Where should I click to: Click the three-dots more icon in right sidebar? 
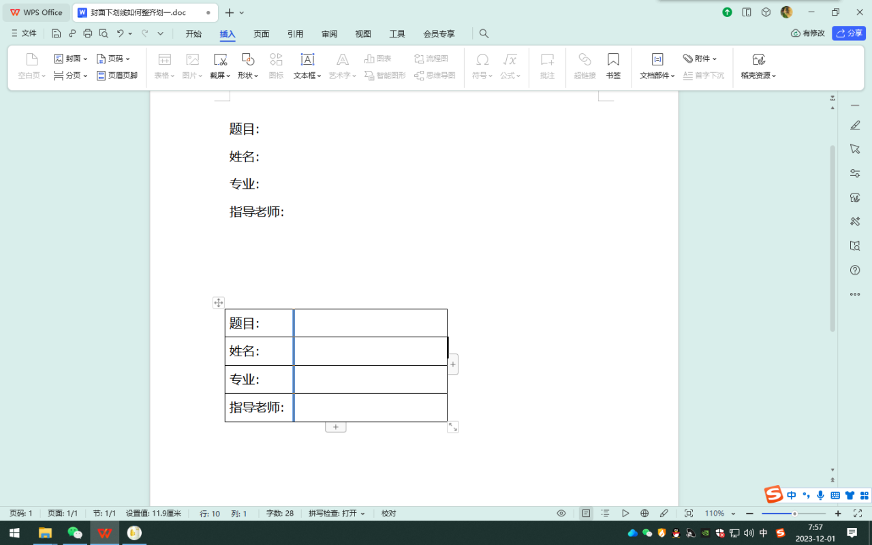(855, 294)
